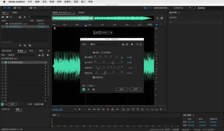Screen dimensions: 224x131
Task: Click play button in Files panel preview
Action: [20, 45]
